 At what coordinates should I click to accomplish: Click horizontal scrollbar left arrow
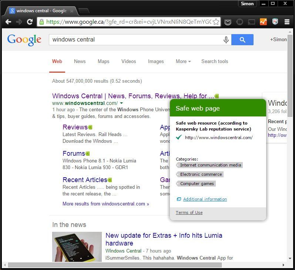click(x=5, y=265)
